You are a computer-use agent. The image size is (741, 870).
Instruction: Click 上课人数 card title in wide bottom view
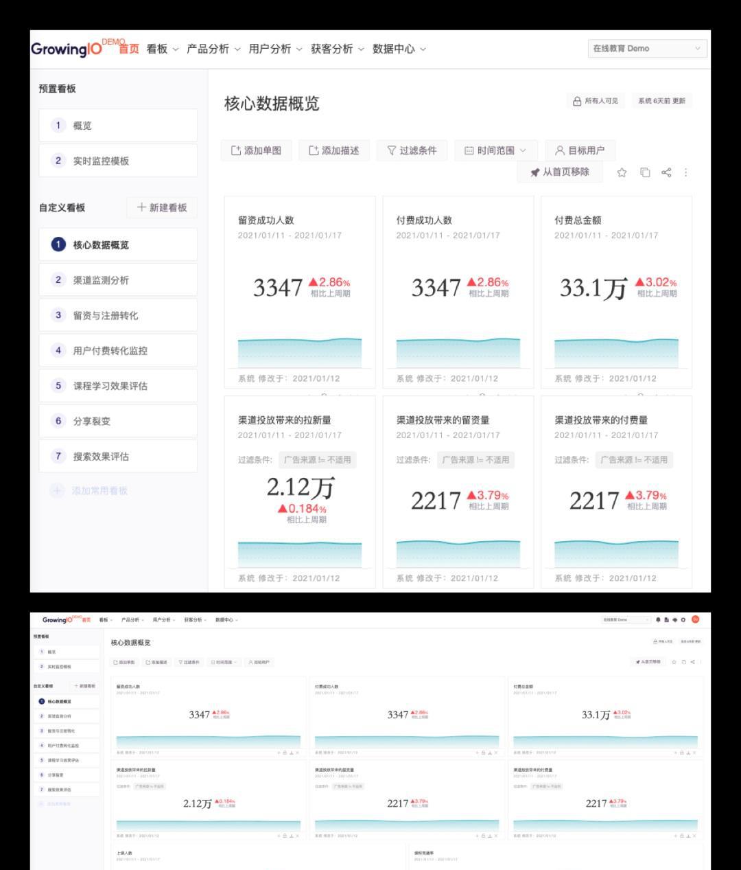124,853
